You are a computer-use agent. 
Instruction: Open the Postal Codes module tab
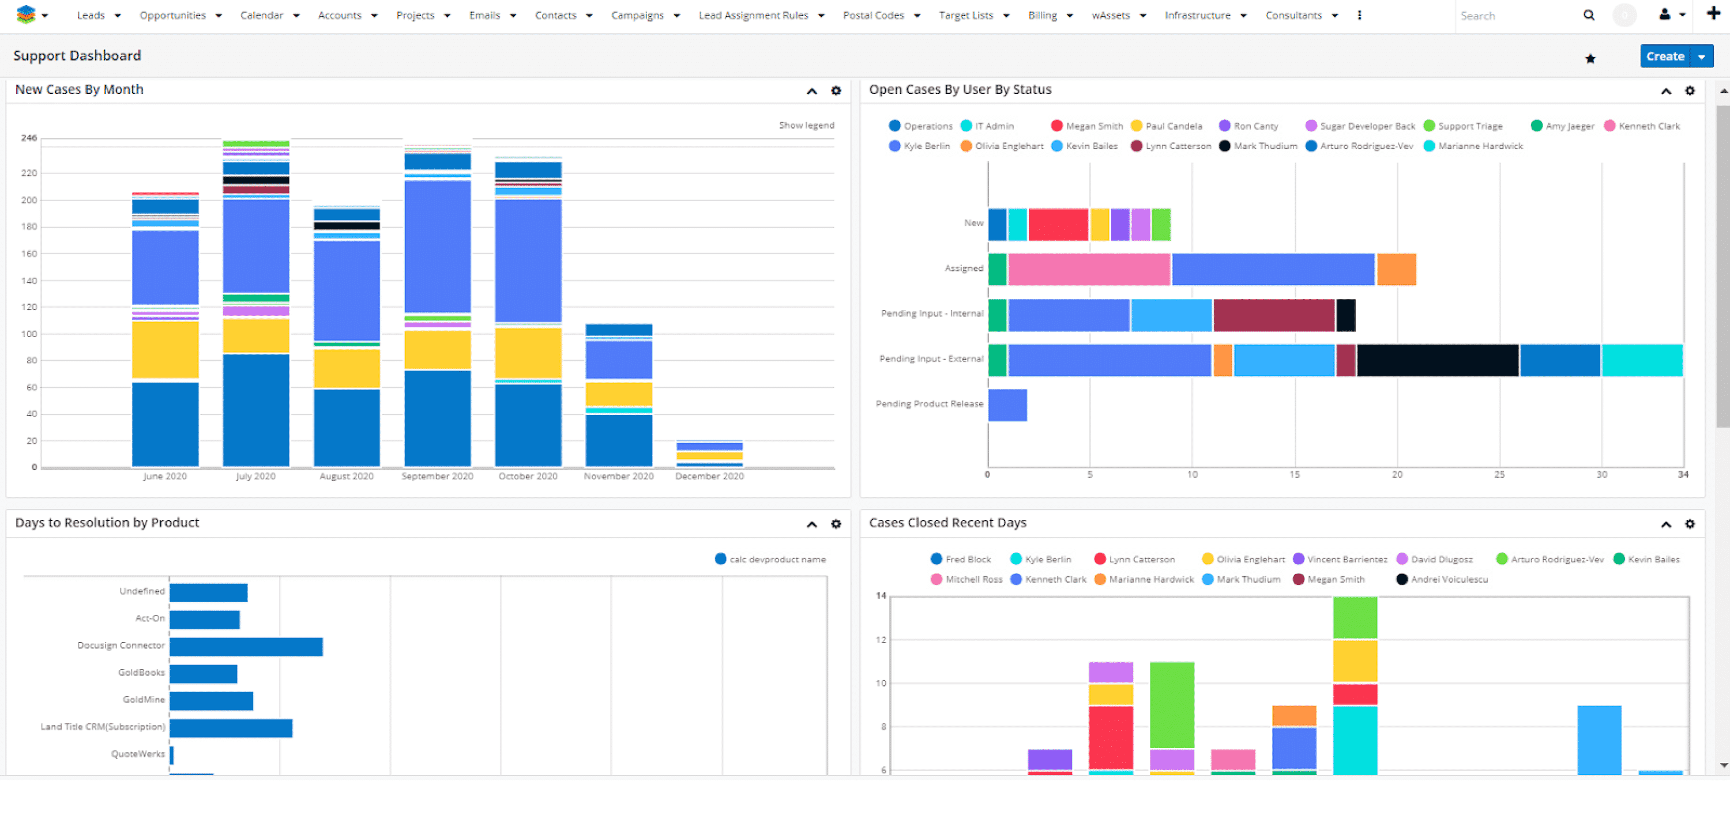click(x=873, y=16)
